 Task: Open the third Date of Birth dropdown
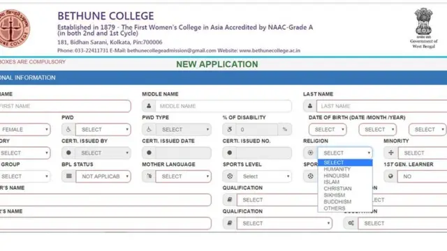[427, 130]
